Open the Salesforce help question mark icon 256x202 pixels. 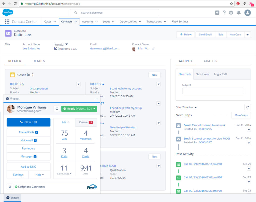click(x=224, y=12)
